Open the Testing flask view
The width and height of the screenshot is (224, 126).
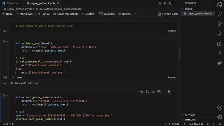[x=220, y=53]
